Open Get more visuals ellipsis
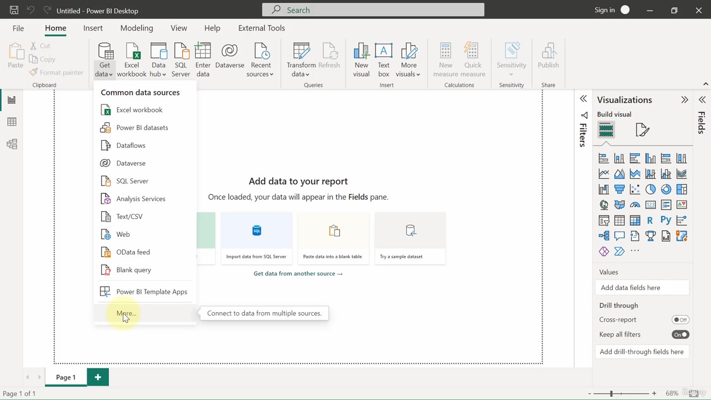Screen dimensions: 711x400 (635, 251)
